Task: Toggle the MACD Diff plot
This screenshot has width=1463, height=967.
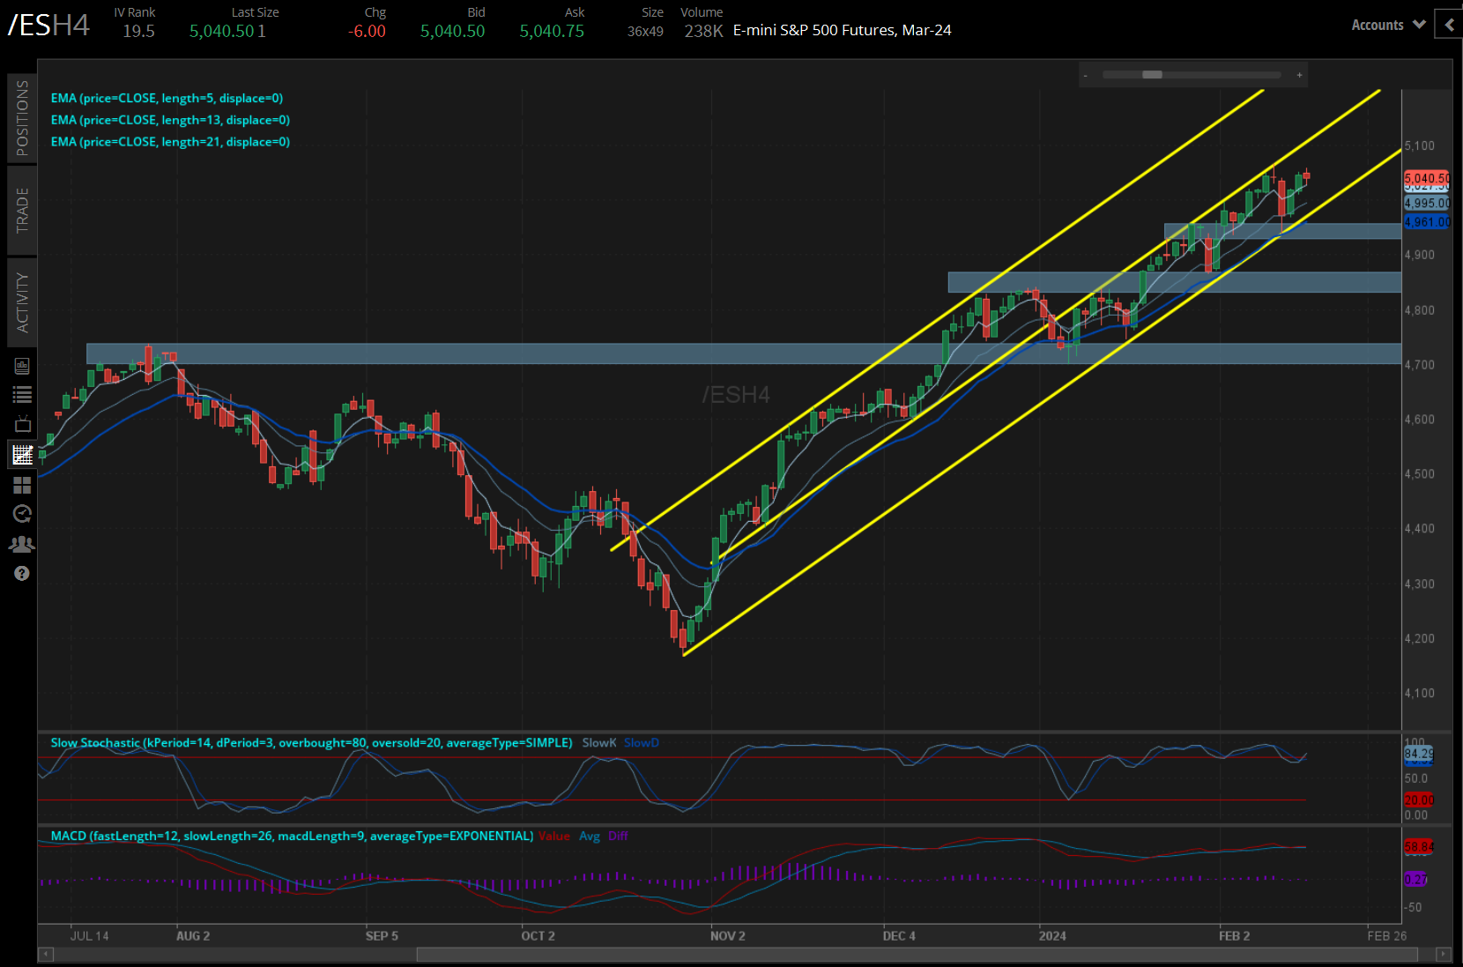Action: click(x=618, y=836)
